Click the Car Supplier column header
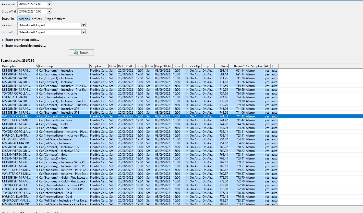This screenshot has width=363, height=213. coord(255,66)
